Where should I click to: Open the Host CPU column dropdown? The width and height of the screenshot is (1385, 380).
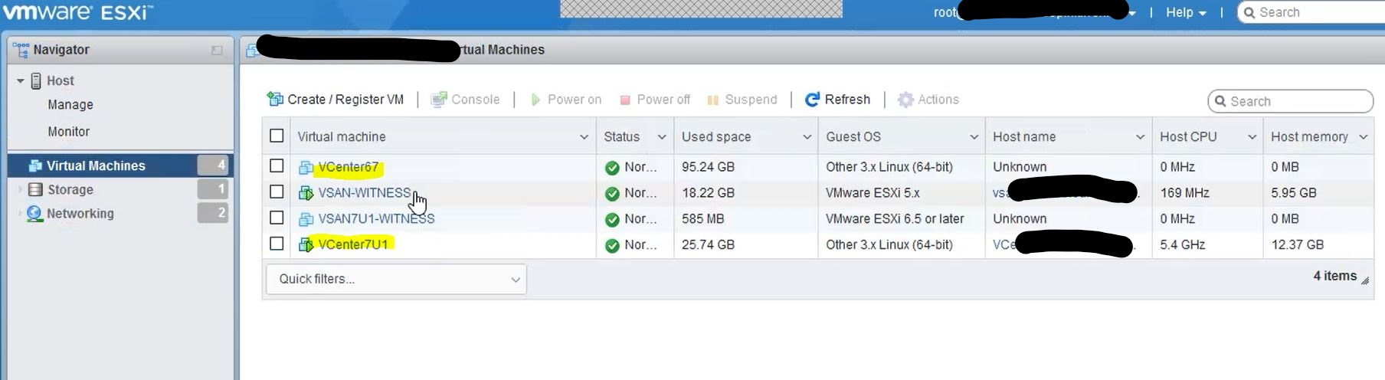click(x=1252, y=137)
